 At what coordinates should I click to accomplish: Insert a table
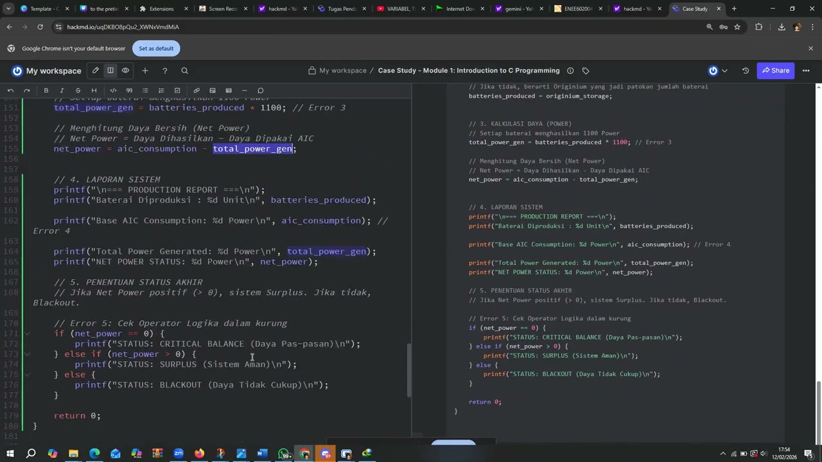[229, 90]
